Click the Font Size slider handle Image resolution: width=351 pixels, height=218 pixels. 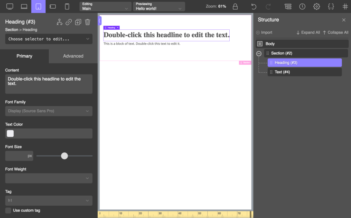(64, 156)
